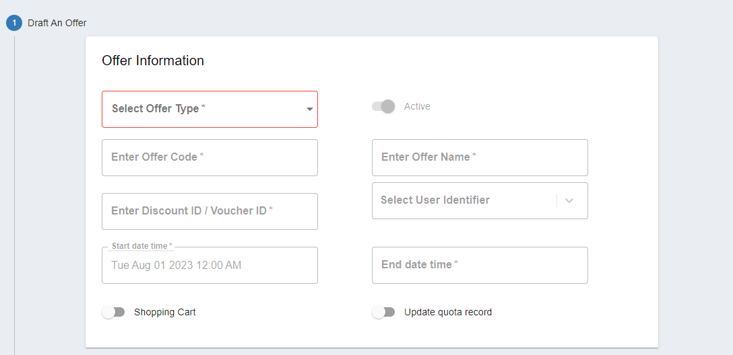
Task: Click the User Identifier chevron down icon
Action: (569, 200)
